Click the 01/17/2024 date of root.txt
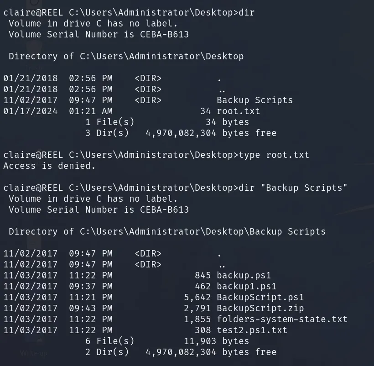Screen dimensions: 374x366 click(x=31, y=111)
